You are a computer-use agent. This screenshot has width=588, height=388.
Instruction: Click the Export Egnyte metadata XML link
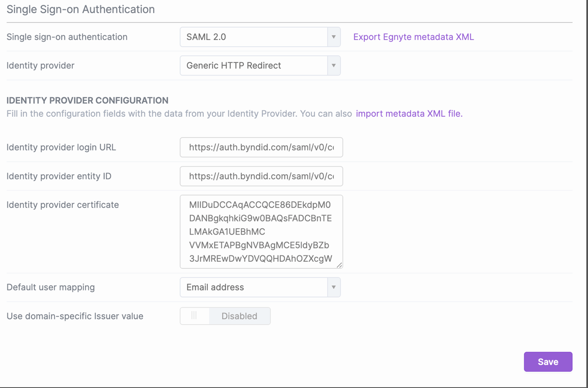(413, 37)
